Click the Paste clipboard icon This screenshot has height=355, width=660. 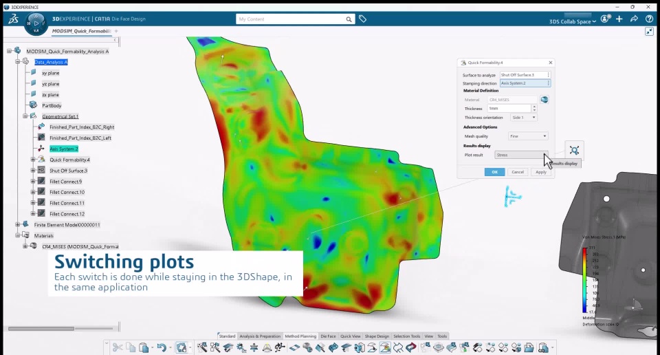tap(144, 347)
